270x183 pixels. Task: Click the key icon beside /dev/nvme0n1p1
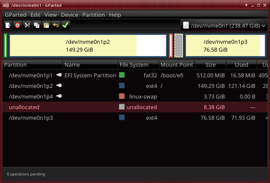(x=59, y=75)
